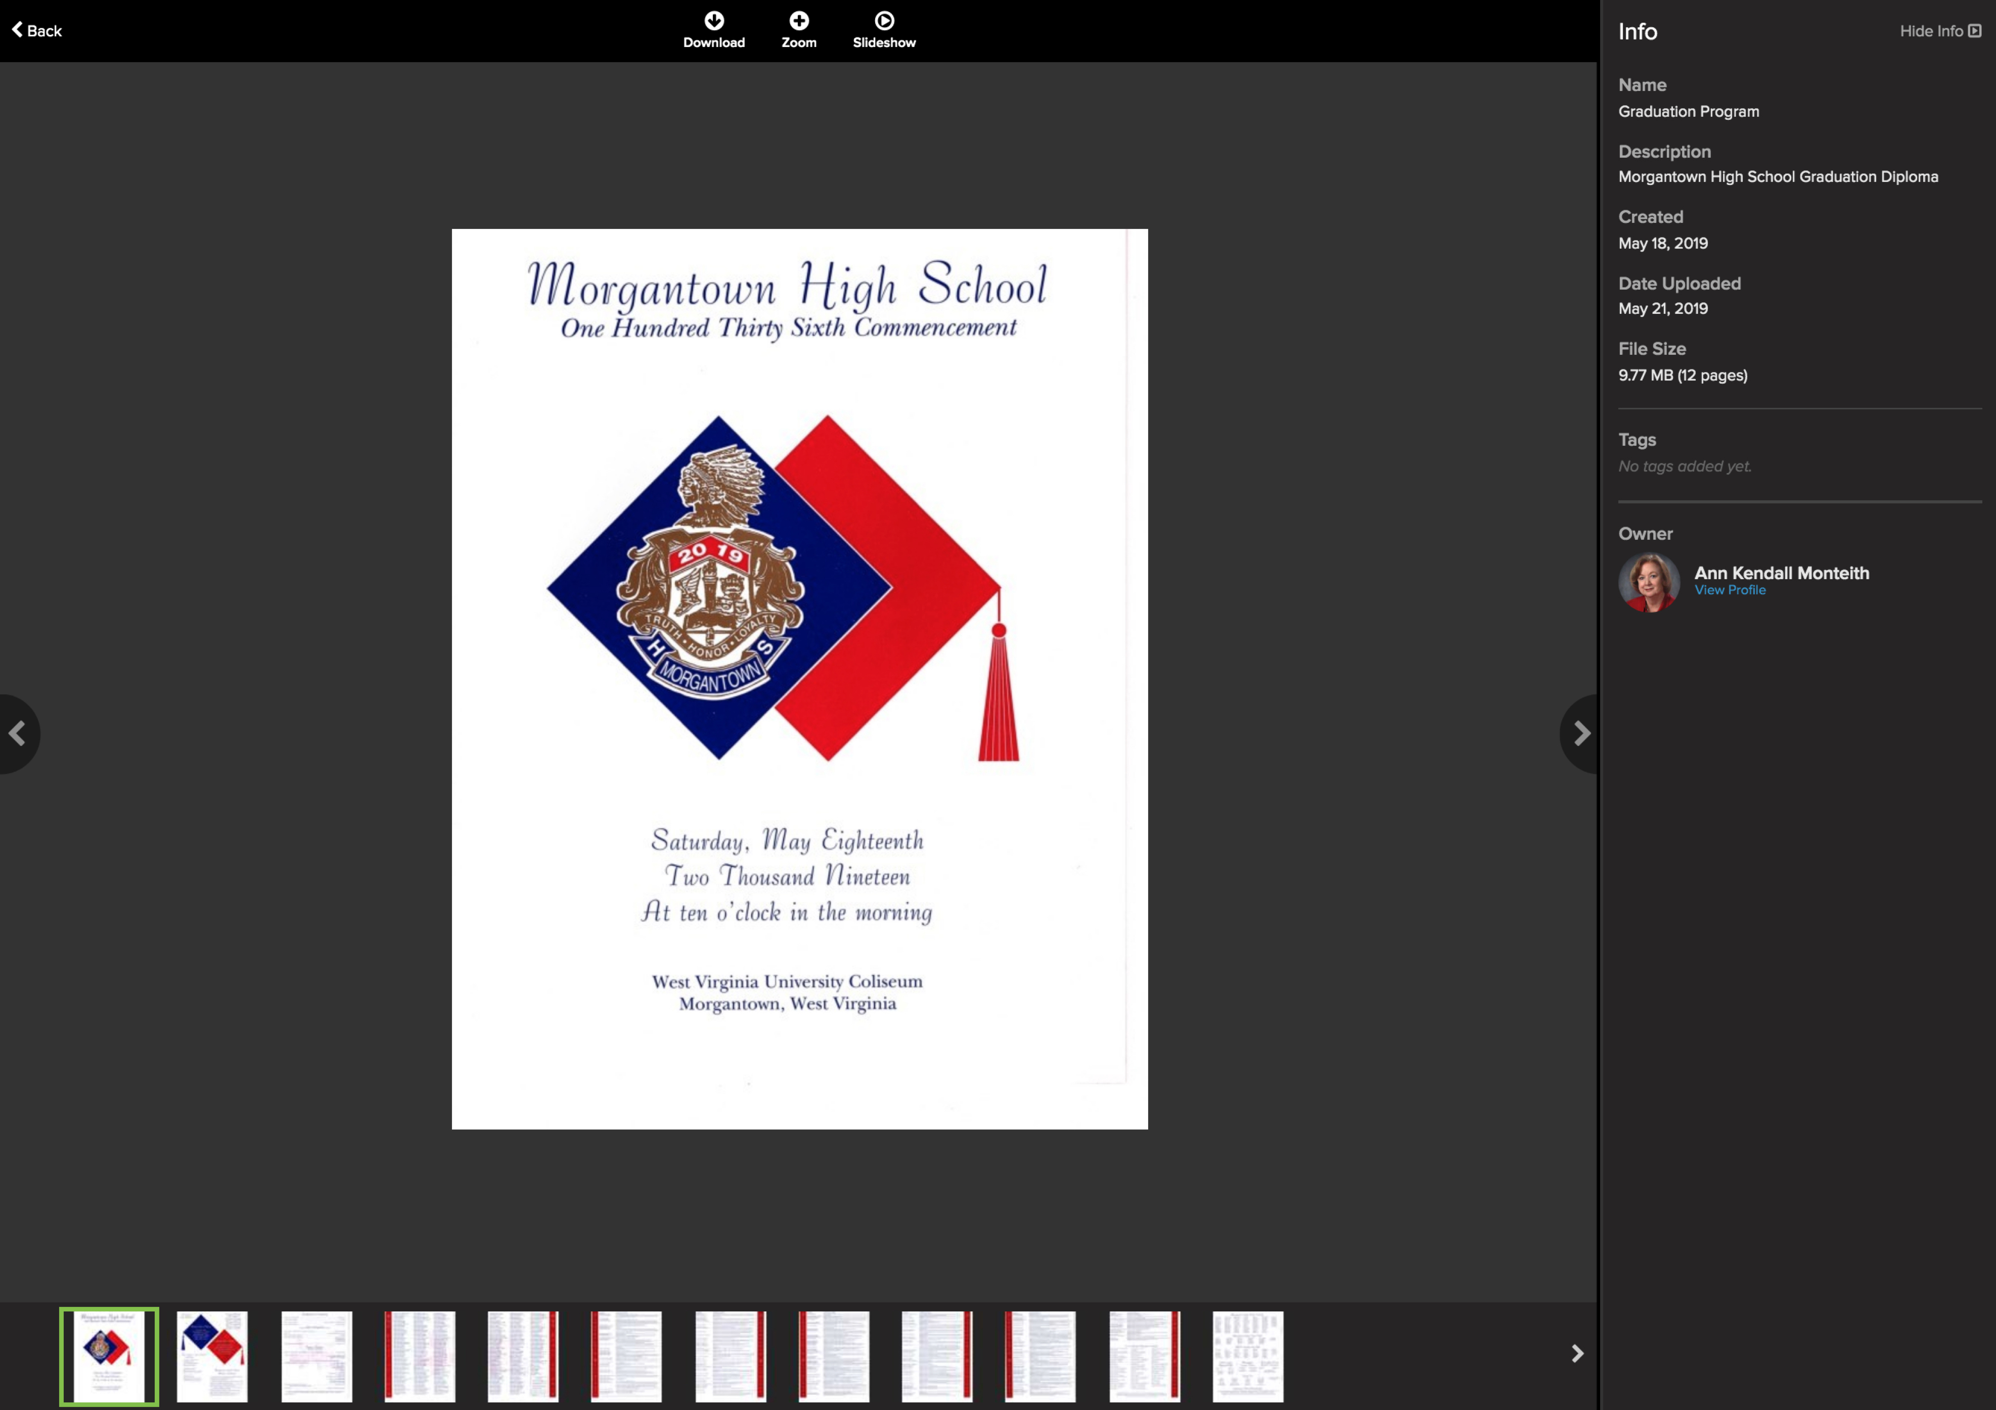The height and width of the screenshot is (1410, 1996).
Task: Go back using the Back arrow
Action: (36, 30)
